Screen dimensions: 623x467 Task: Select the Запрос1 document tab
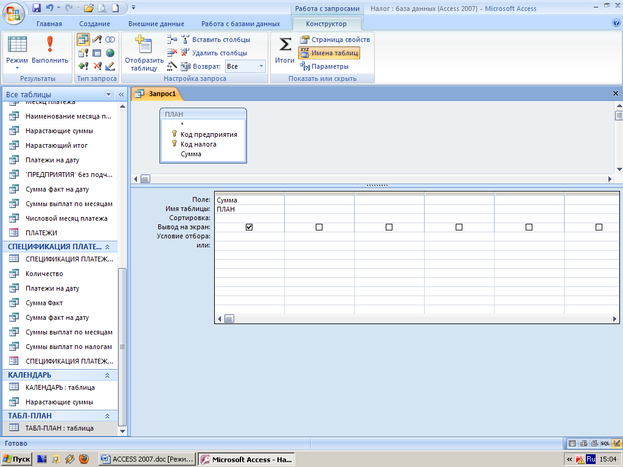156,94
